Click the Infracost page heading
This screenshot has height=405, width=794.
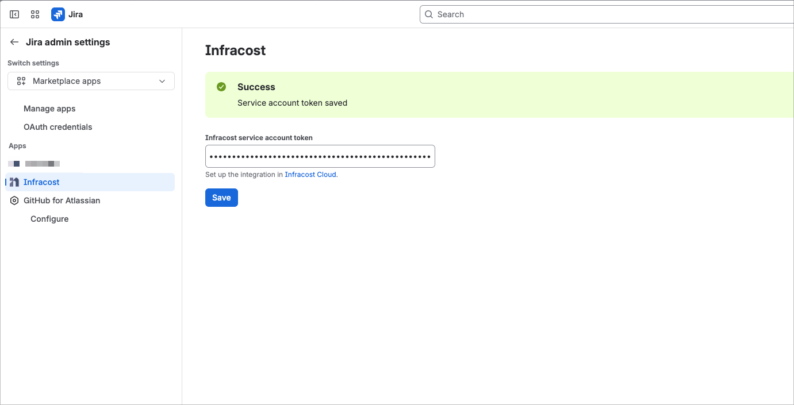[x=236, y=51]
